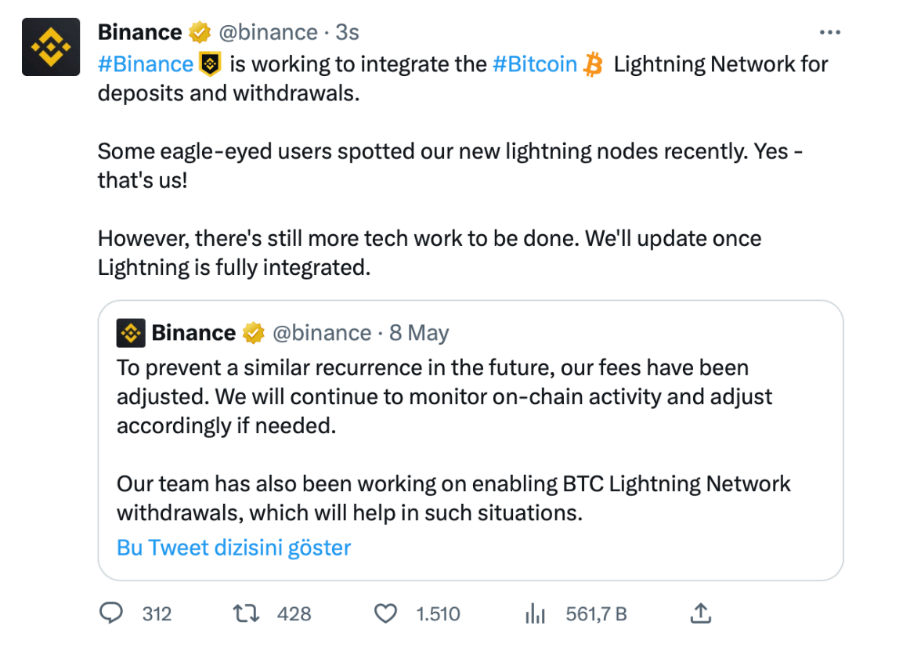Viewport: 910px width, 669px height.
Task: Open the three-dot more options menu
Action: (830, 32)
